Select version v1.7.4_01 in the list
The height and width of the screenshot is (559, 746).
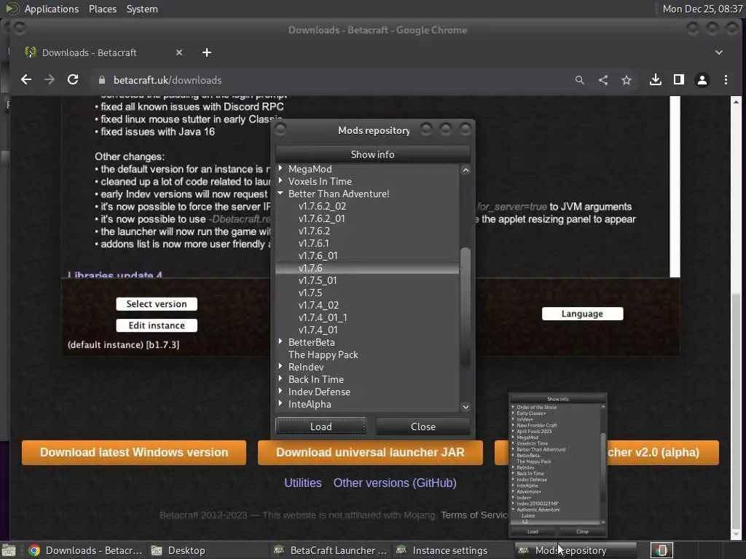(318, 330)
